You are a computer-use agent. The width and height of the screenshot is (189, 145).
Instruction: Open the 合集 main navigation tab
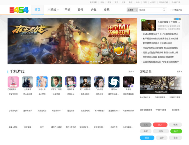point(94,10)
